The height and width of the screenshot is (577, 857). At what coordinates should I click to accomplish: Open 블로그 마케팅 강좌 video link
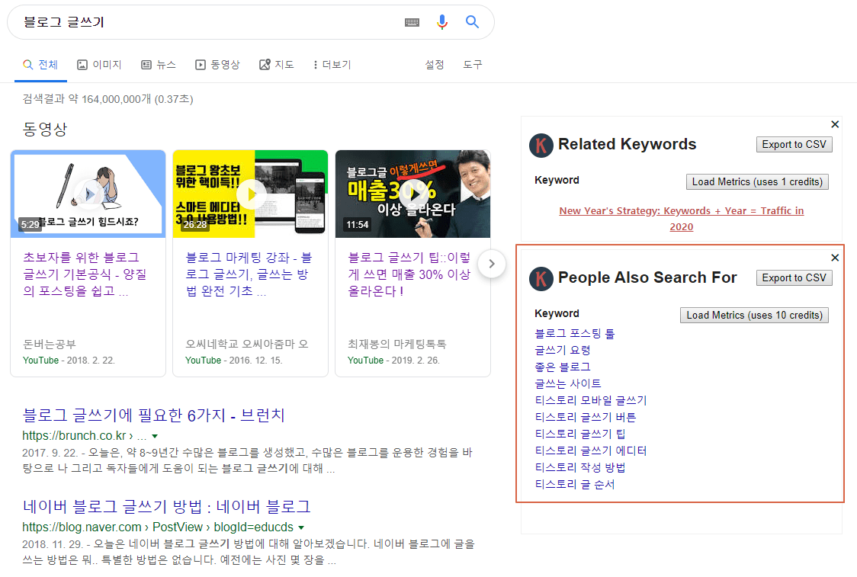(x=249, y=274)
